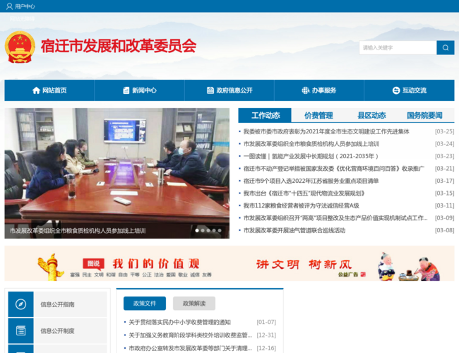Open 我市112家粮食经营者 news link
The width and height of the screenshot is (459, 353).
tap(302, 205)
